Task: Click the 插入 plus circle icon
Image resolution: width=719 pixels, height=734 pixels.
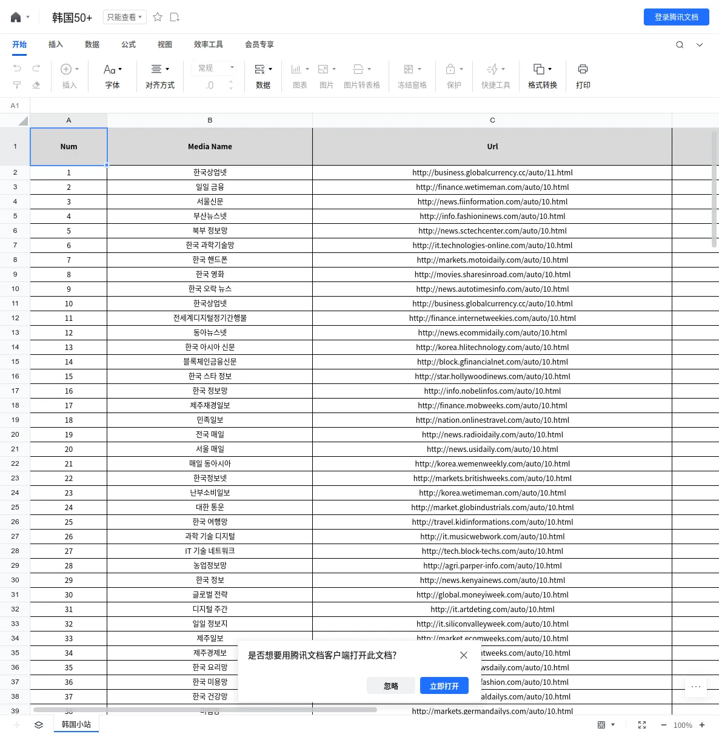Action: coord(66,69)
